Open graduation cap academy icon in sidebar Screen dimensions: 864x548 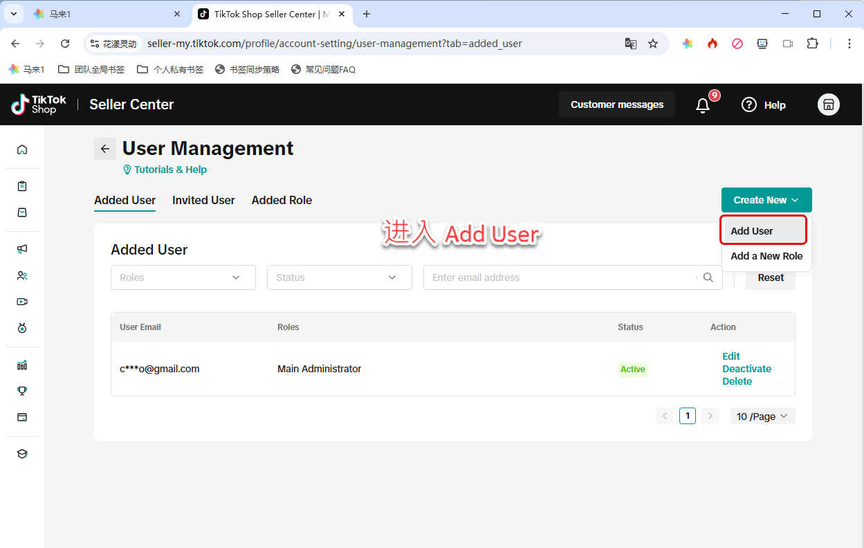22,454
